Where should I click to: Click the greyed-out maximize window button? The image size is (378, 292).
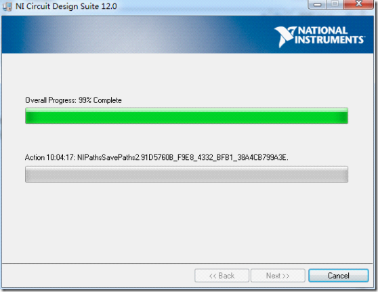point(335,4)
